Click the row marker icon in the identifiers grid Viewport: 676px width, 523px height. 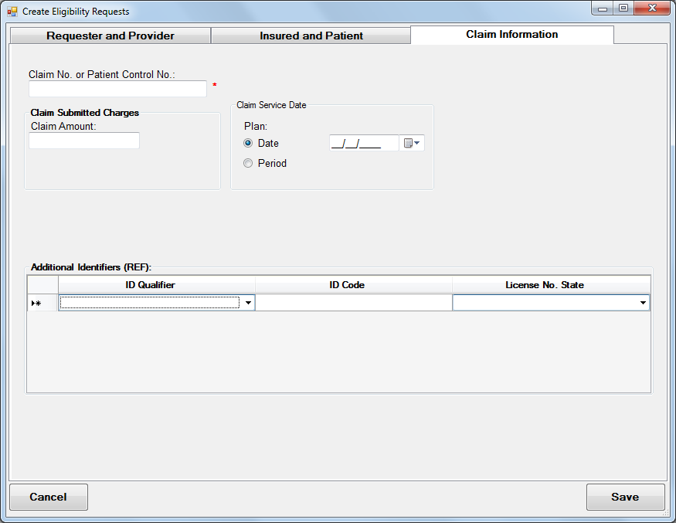tap(37, 303)
